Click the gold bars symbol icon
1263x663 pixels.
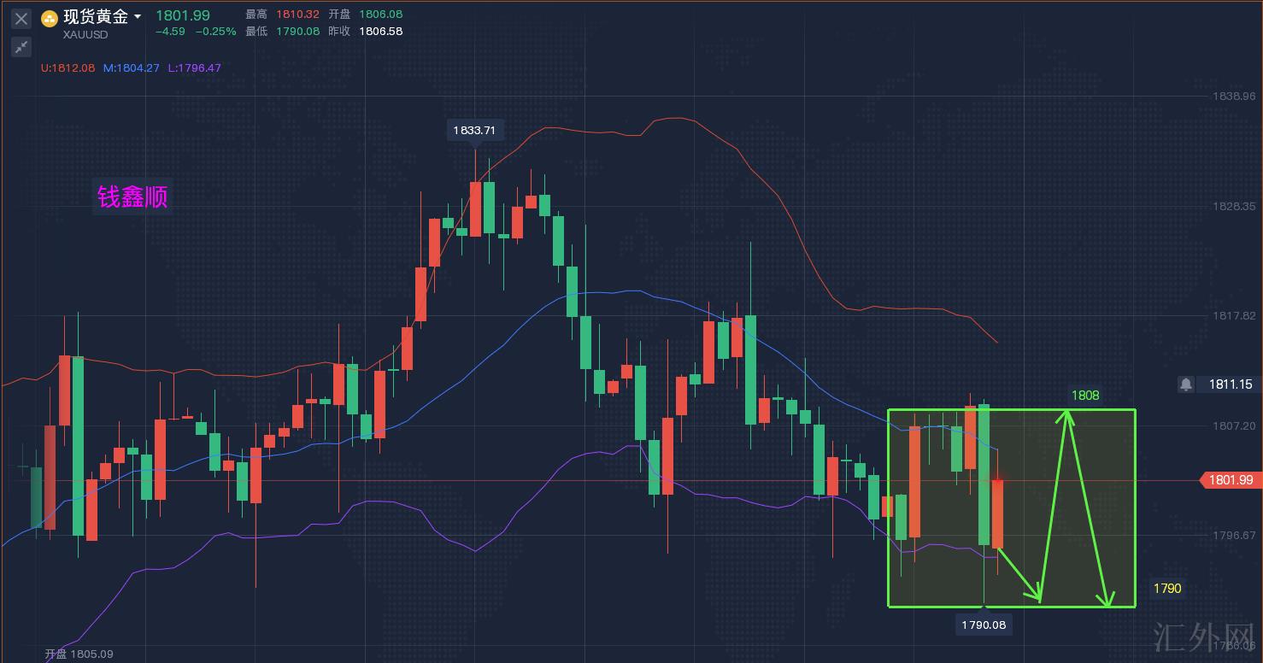click(50, 19)
